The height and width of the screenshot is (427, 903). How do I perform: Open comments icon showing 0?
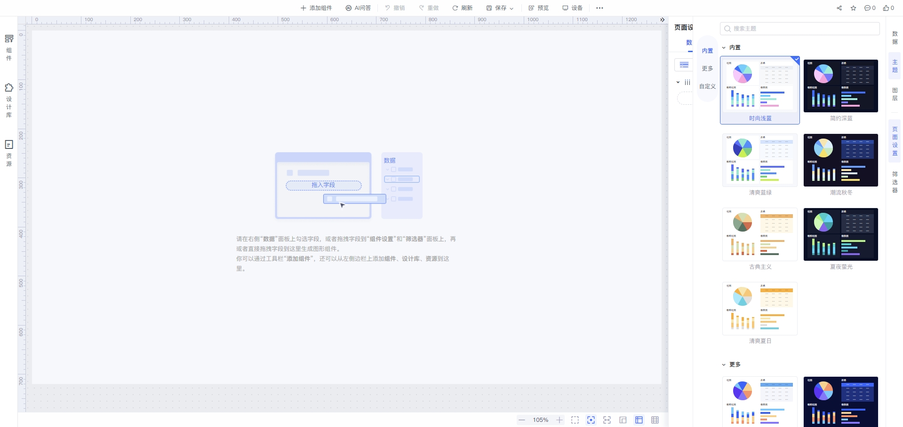click(x=870, y=8)
